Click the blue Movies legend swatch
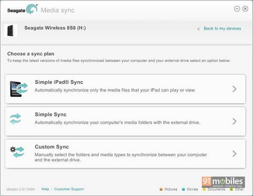The width and height of the screenshot is (253, 196). tap(183, 189)
